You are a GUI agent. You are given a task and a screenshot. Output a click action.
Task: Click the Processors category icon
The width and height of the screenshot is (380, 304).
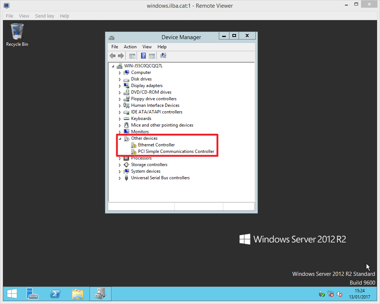click(126, 158)
